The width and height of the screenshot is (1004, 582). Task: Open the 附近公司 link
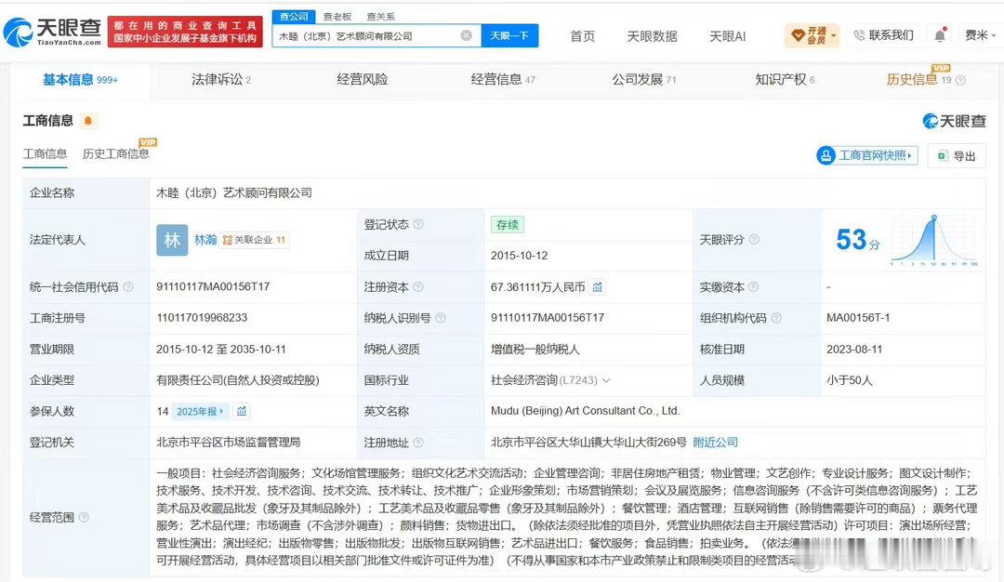[715, 443]
